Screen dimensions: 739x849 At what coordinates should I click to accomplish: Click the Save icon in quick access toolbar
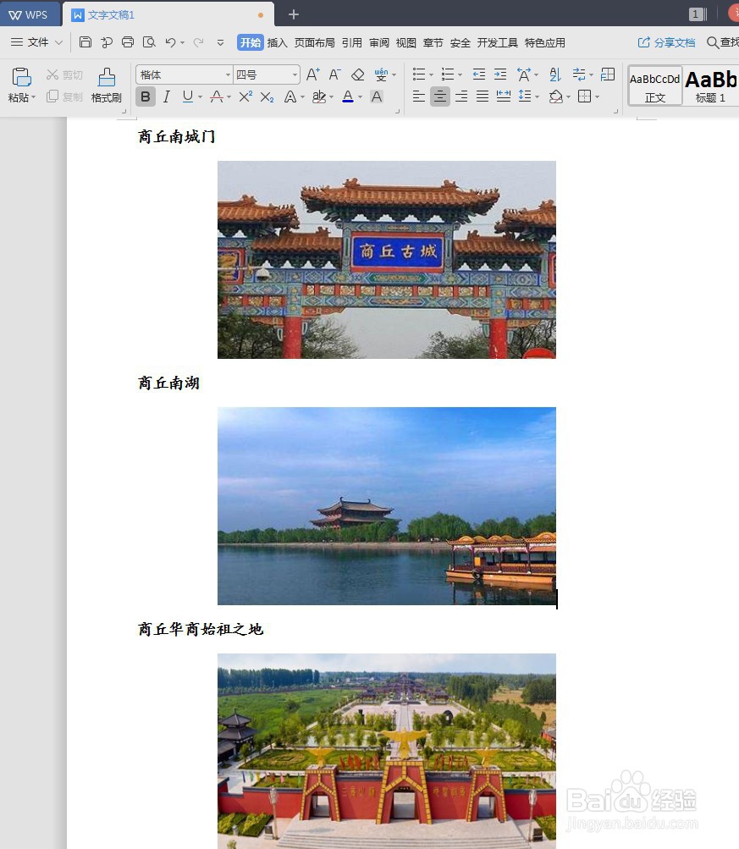point(85,42)
